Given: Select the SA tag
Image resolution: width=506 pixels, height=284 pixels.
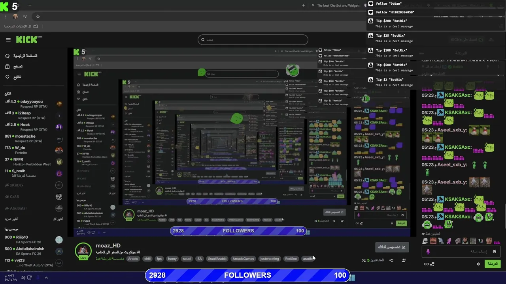Looking at the screenshot, I should pyautogui.click(x=200, y=259).
